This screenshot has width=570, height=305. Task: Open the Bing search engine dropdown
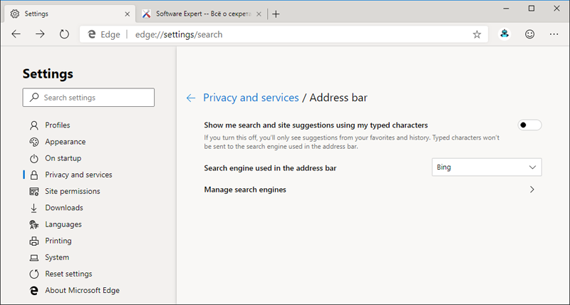coord(487,167)
